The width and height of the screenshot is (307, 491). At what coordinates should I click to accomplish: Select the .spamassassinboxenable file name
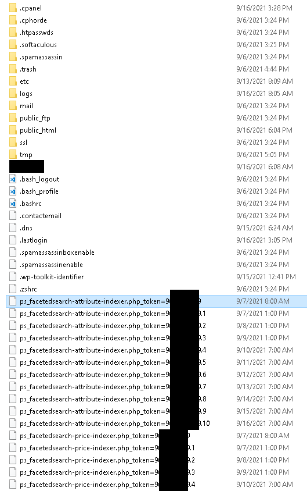(57, 252)
